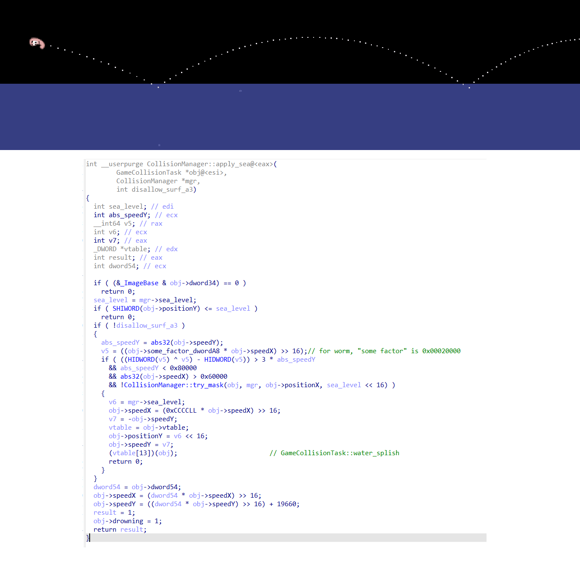Click the 'if ( !disallow_surf_a3 )' line
The height and width of the screenshot is (564, 580).
[139, 326]
